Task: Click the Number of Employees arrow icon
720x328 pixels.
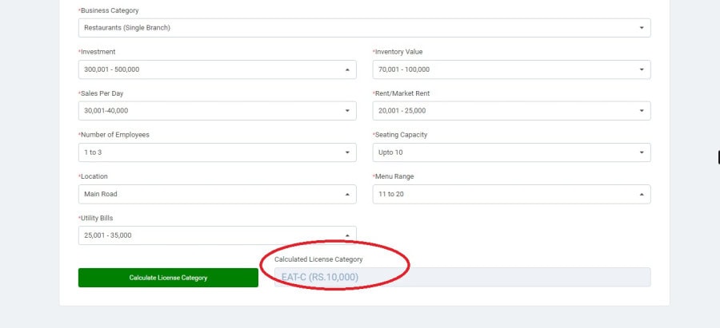Action: click(347, 152)
